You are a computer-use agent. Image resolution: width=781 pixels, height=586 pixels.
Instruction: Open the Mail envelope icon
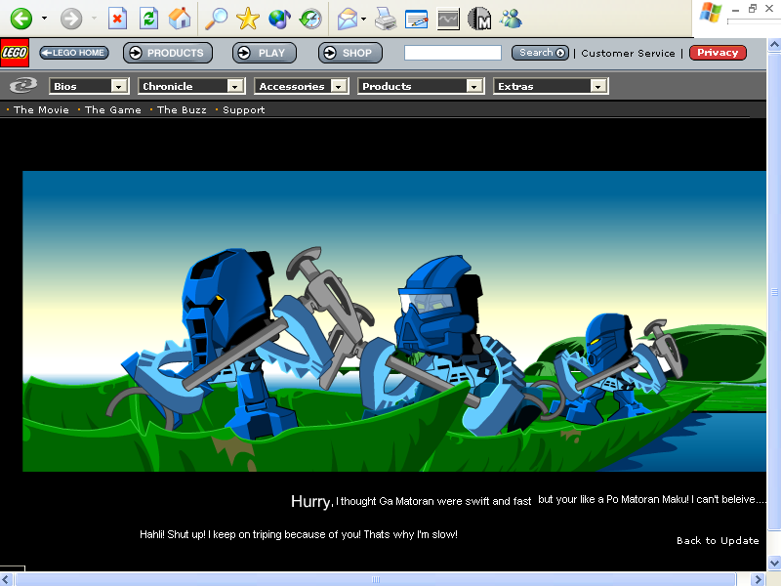347,19
